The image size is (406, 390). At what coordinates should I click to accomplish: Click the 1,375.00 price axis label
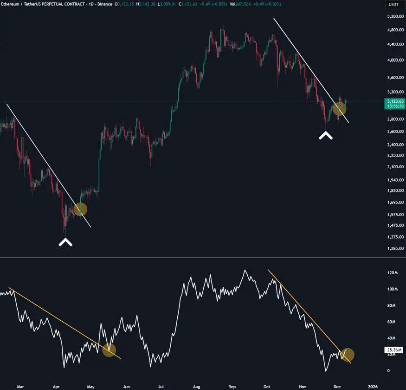[395, 237]
